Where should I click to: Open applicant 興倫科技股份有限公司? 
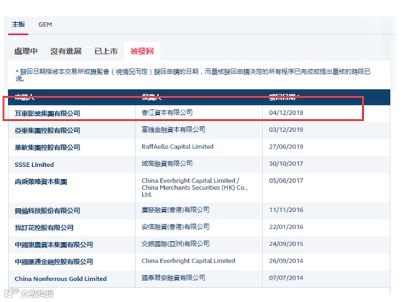tap(48, 211)
